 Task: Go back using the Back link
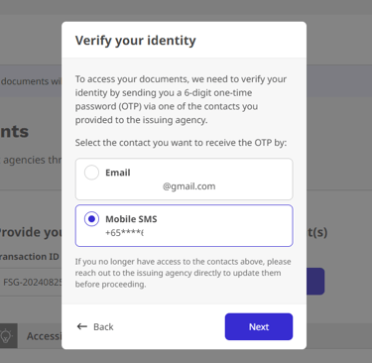[95, 326]
